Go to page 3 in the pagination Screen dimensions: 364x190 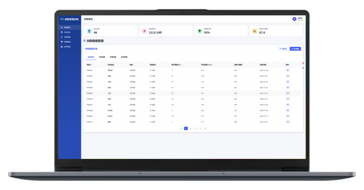195,129
